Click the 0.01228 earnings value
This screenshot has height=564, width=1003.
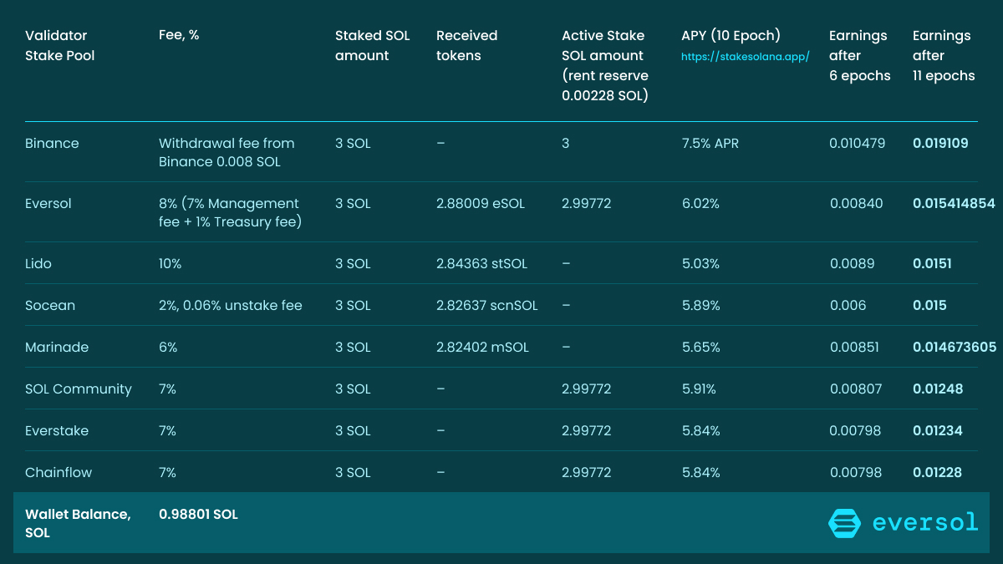(x=937, y=473)
